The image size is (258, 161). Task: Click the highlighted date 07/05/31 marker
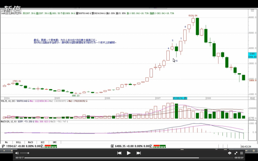pos(180,98)
